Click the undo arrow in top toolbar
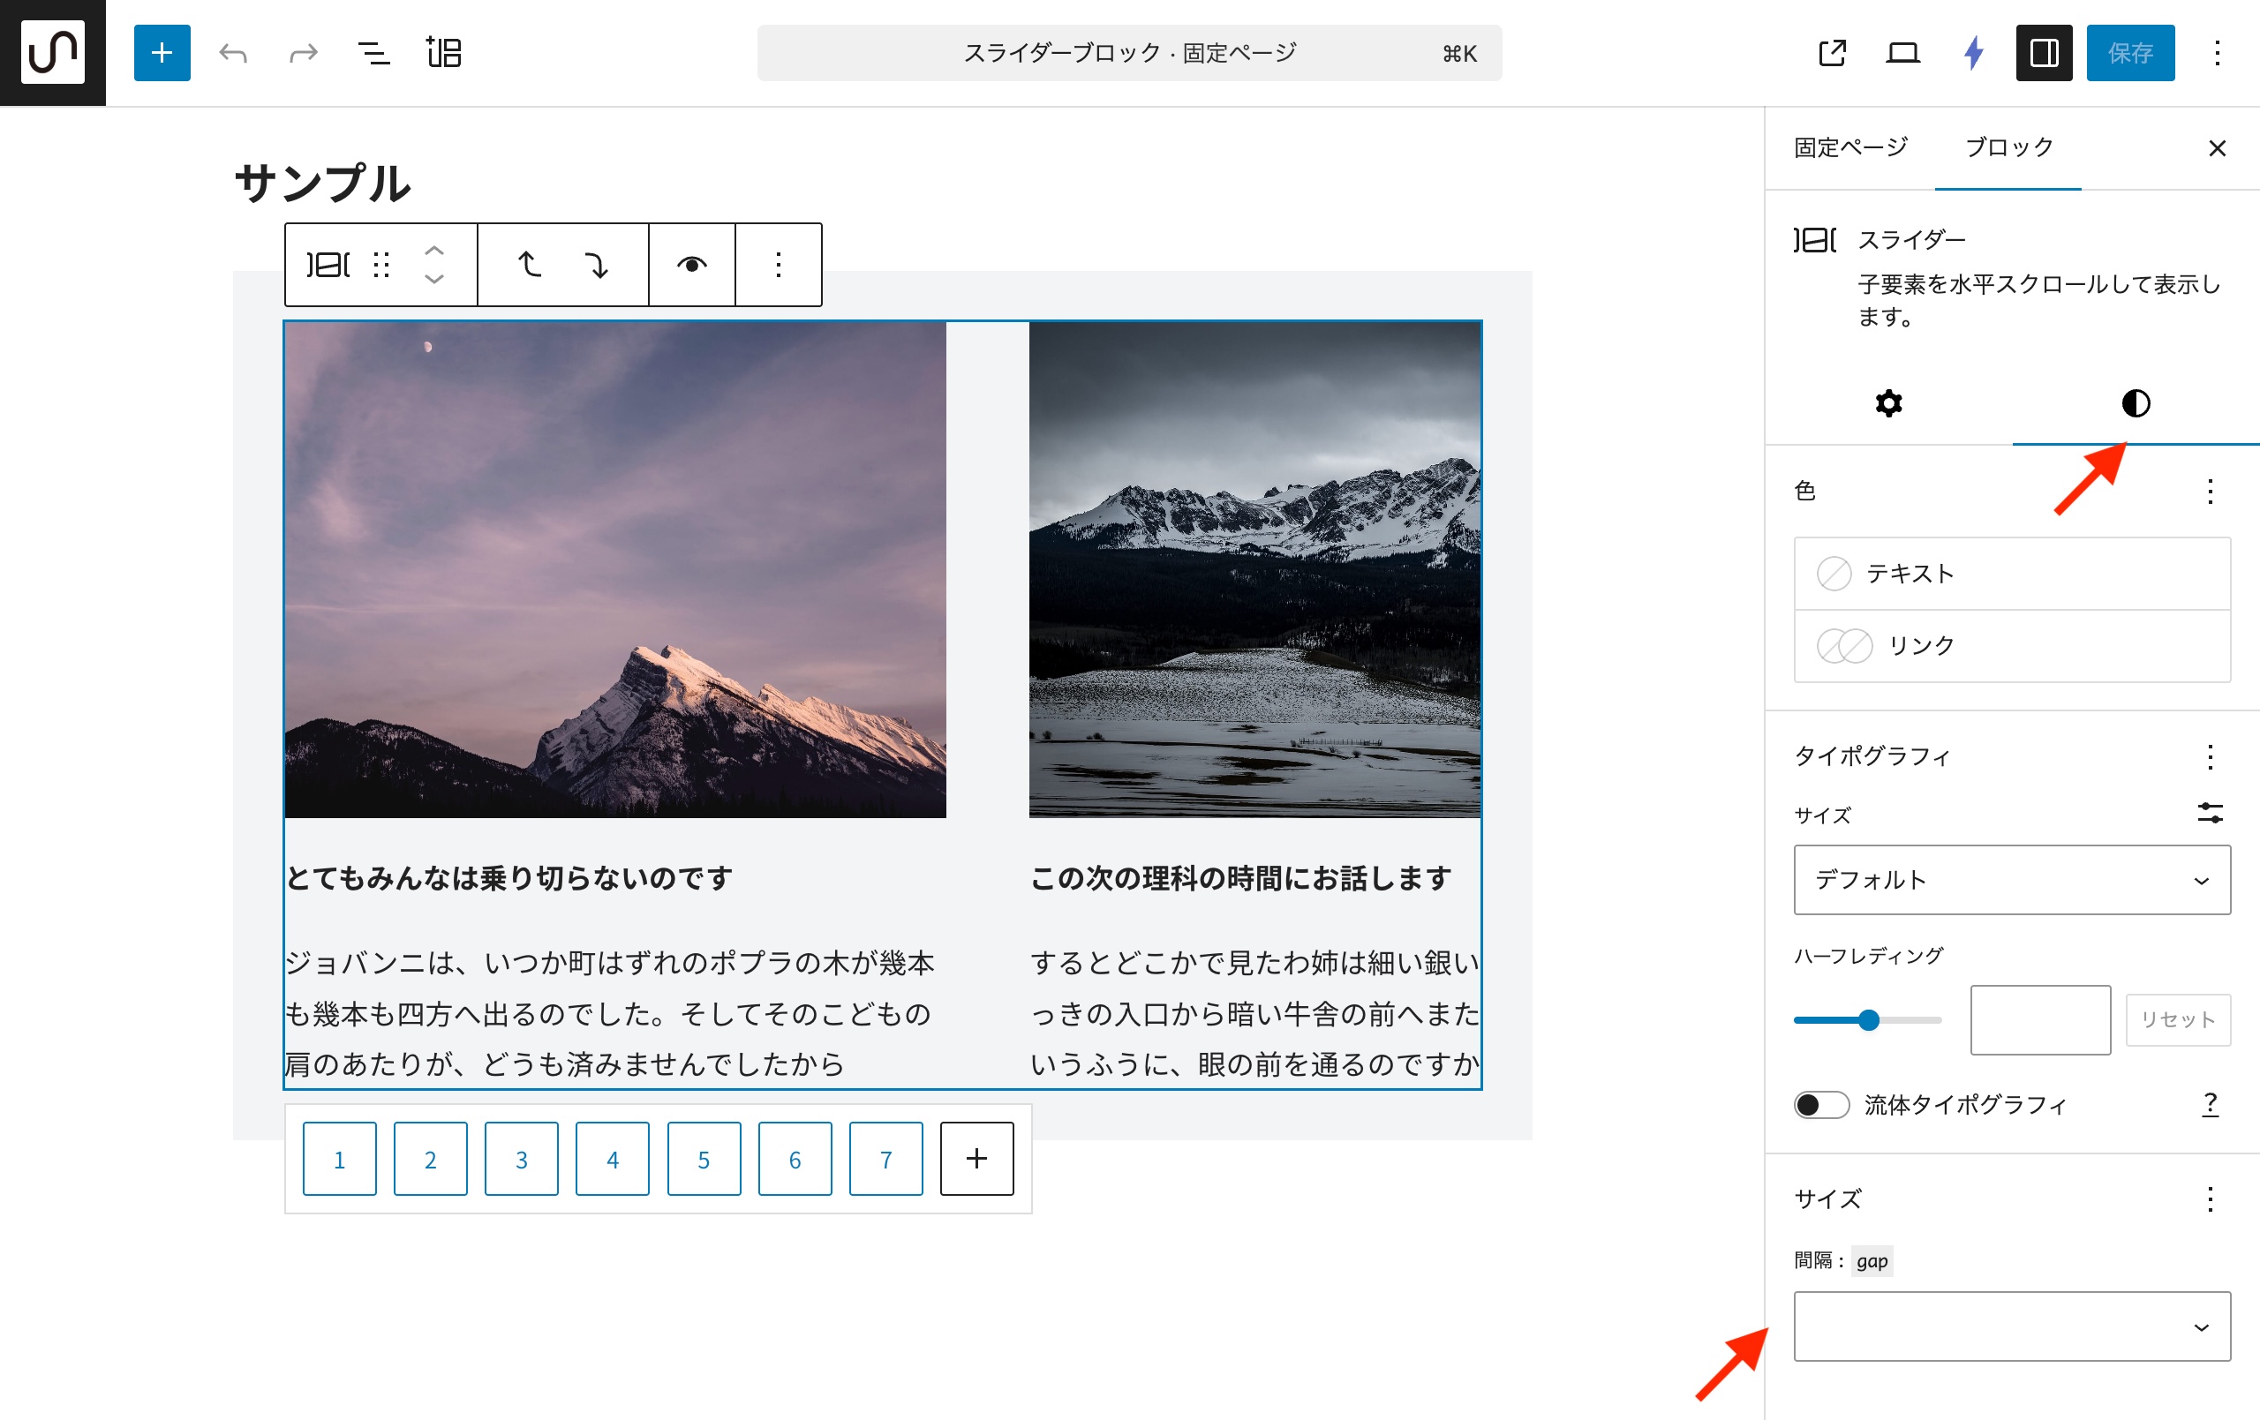The image size is (2260, 1420). coord(233,53)
